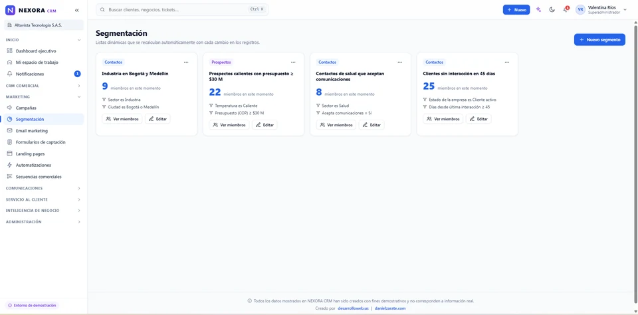The width and height of the screenshot is (638, 315).
Task: Click the Prospectos tag on second card
Action: [x=221, y=62]
